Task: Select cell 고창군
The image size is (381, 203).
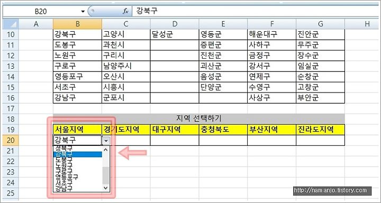Action: [x=321, y=87]
